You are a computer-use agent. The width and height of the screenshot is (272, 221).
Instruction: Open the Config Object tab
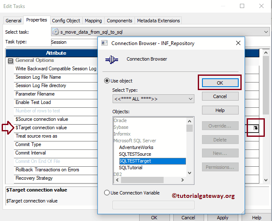[x=66, y=21]
